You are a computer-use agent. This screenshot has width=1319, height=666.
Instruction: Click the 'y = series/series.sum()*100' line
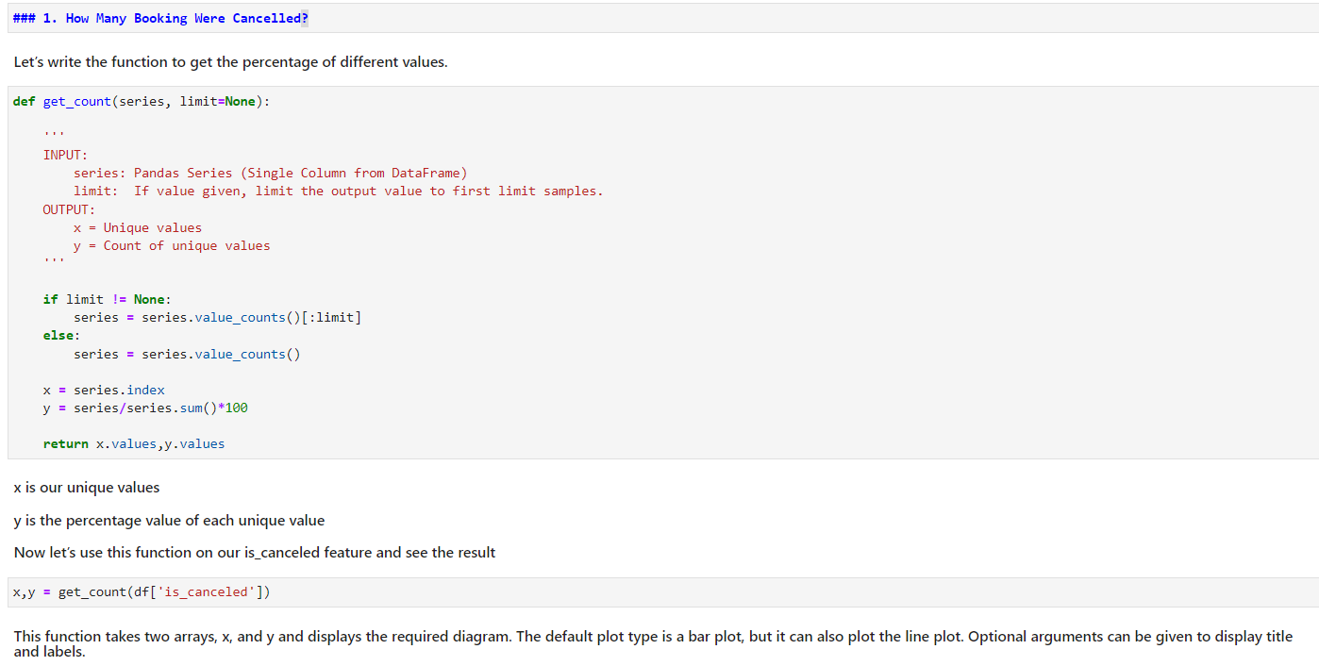pyautogui.click(x=145, y=408)
